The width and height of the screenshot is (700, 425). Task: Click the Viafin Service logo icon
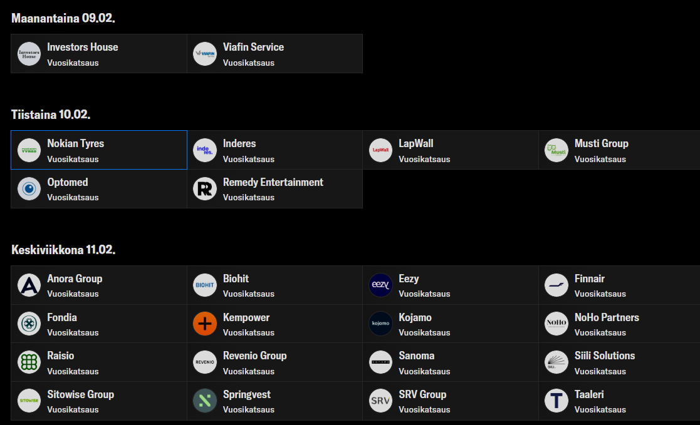[x=205, y=54]
